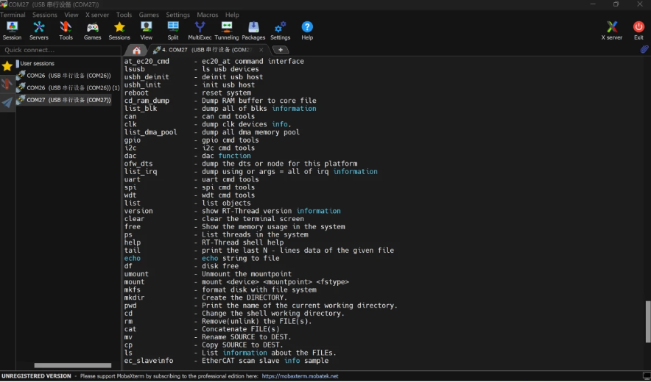Open the Settings gears toolbar icon

coord(281,31)
